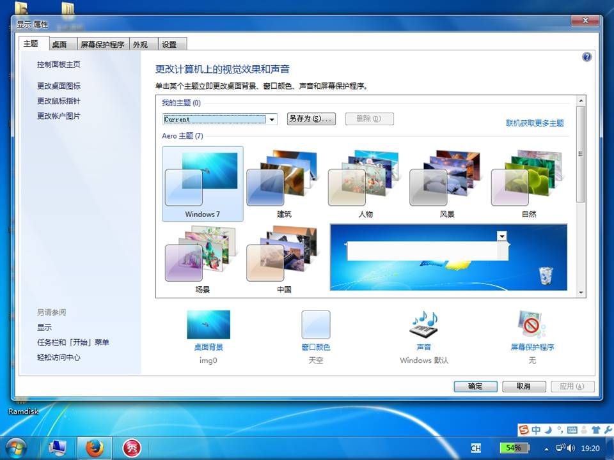Image resolution: width=614 pixels, height=460 pixels.
Task: Cancel with the 取消 button
Action: pos(524,387)
